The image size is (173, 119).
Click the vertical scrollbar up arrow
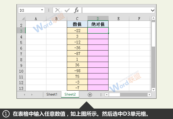tap(153, 18)
